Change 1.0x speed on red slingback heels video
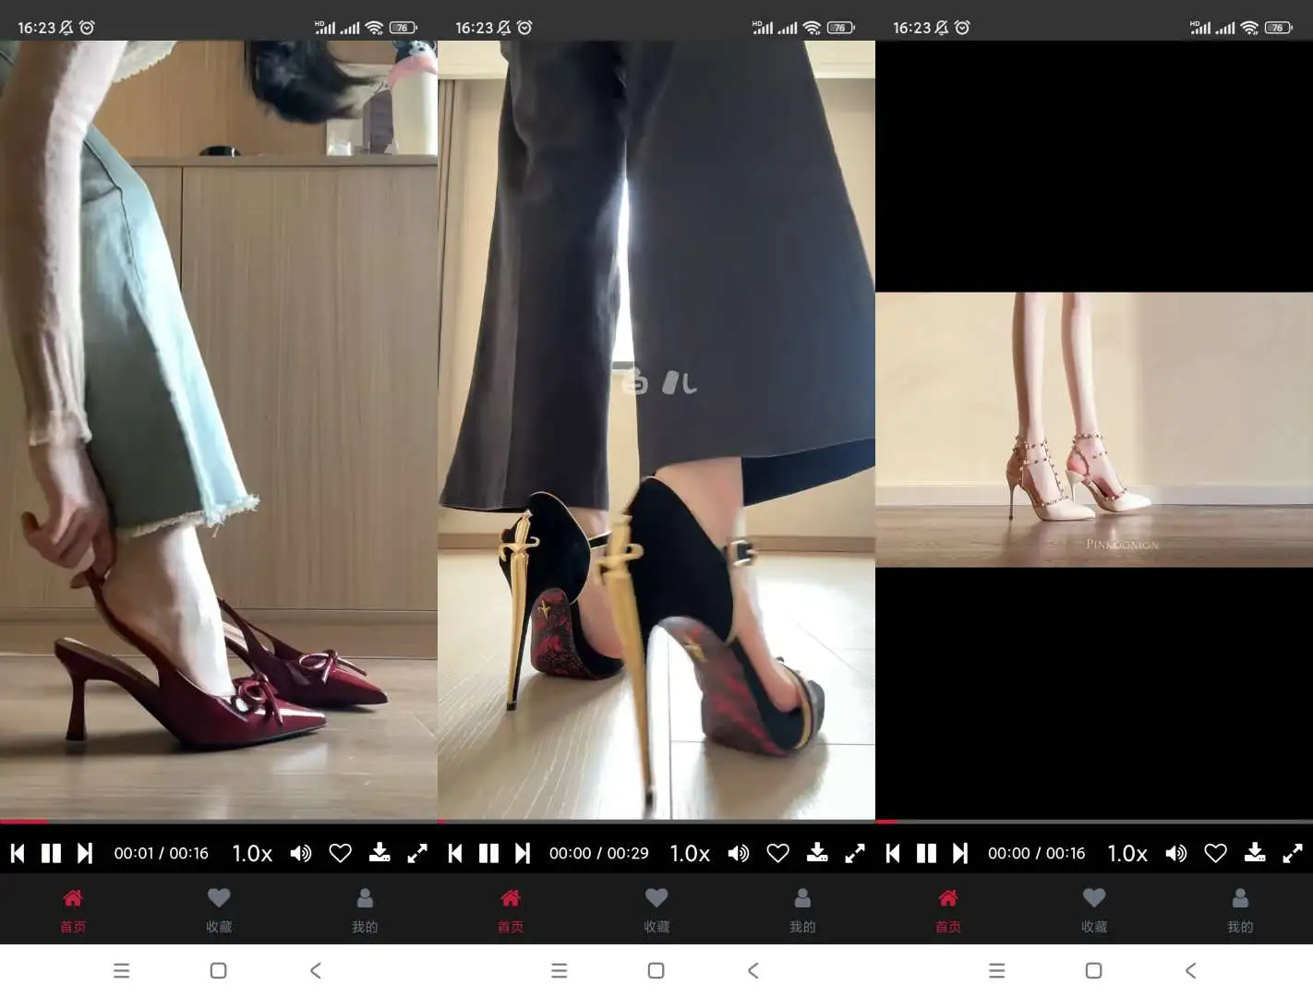This screenshot has width=1313, height=997. point(252,853)
